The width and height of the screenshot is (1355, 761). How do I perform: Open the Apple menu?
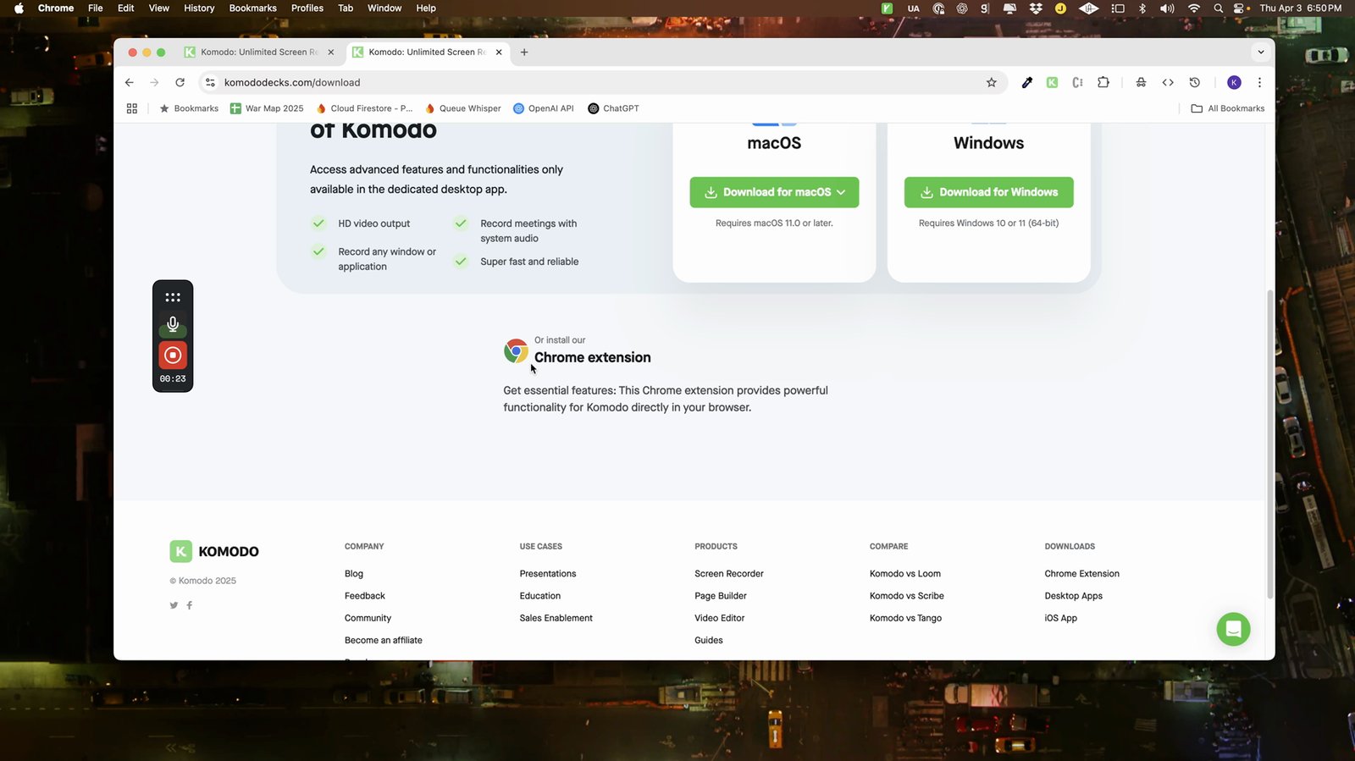[x=19, y=8]
